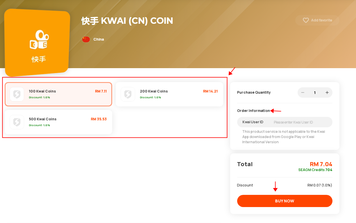Select the 200 Kwai Coins option
The width and height of the screenshot is (356, 223).
coord(169,94)
